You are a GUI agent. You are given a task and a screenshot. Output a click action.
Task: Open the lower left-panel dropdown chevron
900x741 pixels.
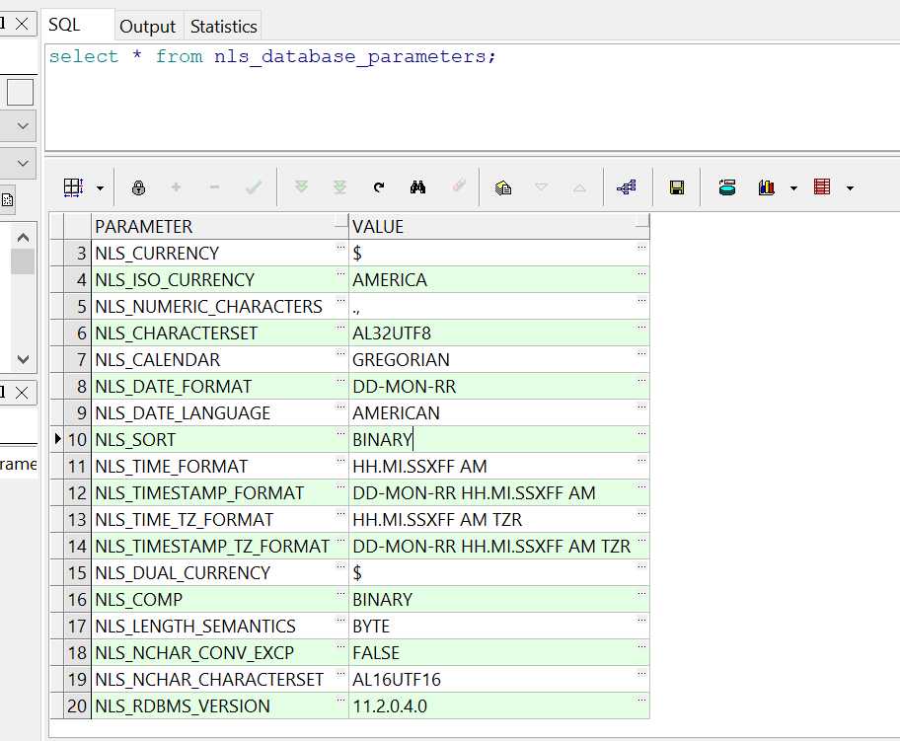click(23, 163)
